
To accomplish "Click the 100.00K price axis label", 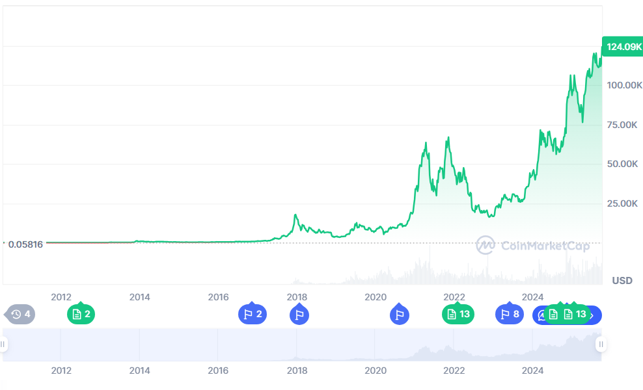I will 622,85.
